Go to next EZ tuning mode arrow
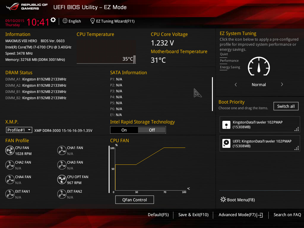Viewport: 304px width, 228px height. click(x=282, y=85)
